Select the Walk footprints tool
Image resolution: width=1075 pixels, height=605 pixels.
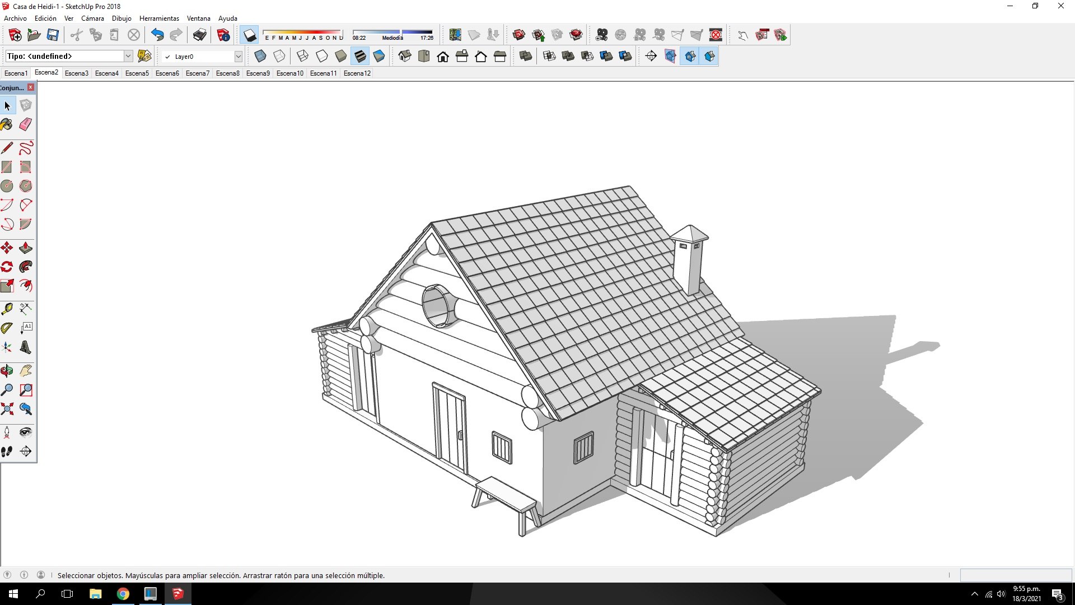pyautogui.click(x=7, y=452)
